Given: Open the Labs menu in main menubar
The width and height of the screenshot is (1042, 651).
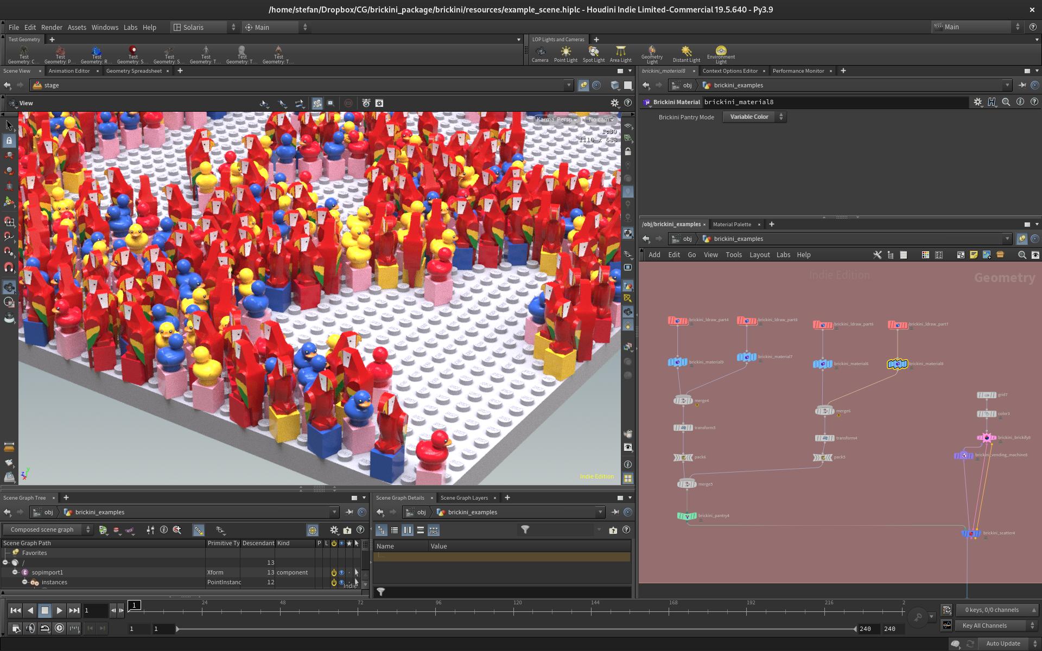Looking at the screenshot, I should (x=130, y=27).
